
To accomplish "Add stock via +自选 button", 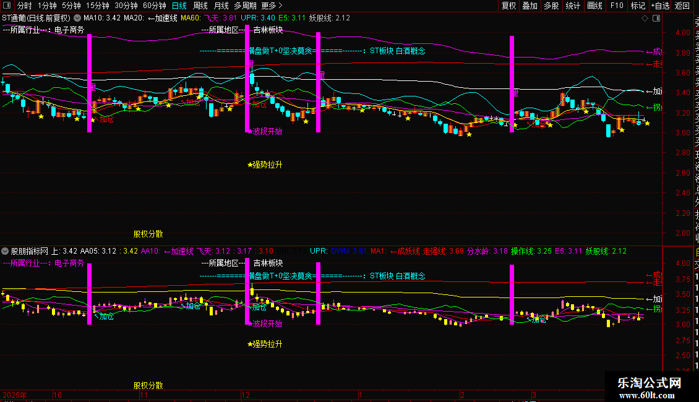I will 660,6.
